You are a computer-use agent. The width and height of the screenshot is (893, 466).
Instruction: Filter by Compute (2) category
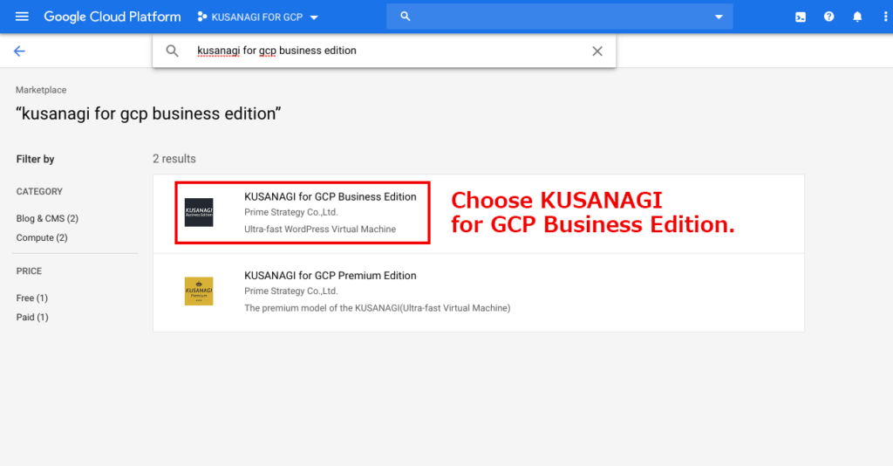pyautogui.click(x=42, y=237)
